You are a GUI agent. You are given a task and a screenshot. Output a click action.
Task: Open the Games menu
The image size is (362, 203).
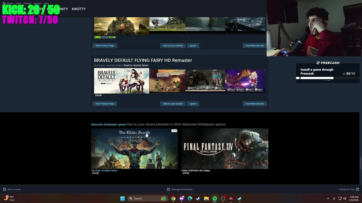pyautogui.click(x=38, y=4)
